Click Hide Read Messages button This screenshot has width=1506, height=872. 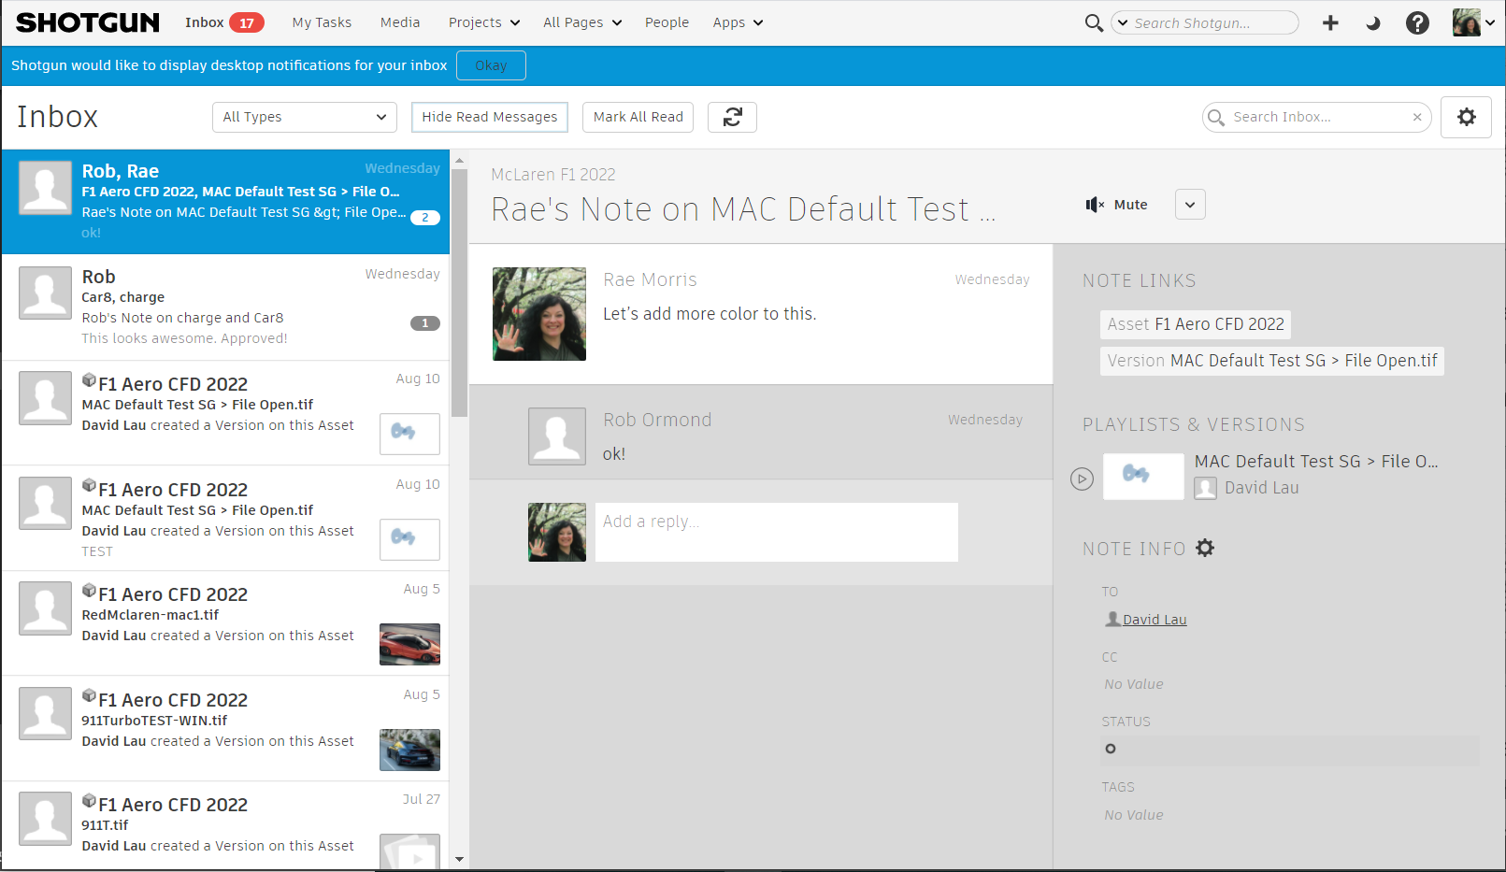(490, 117)
